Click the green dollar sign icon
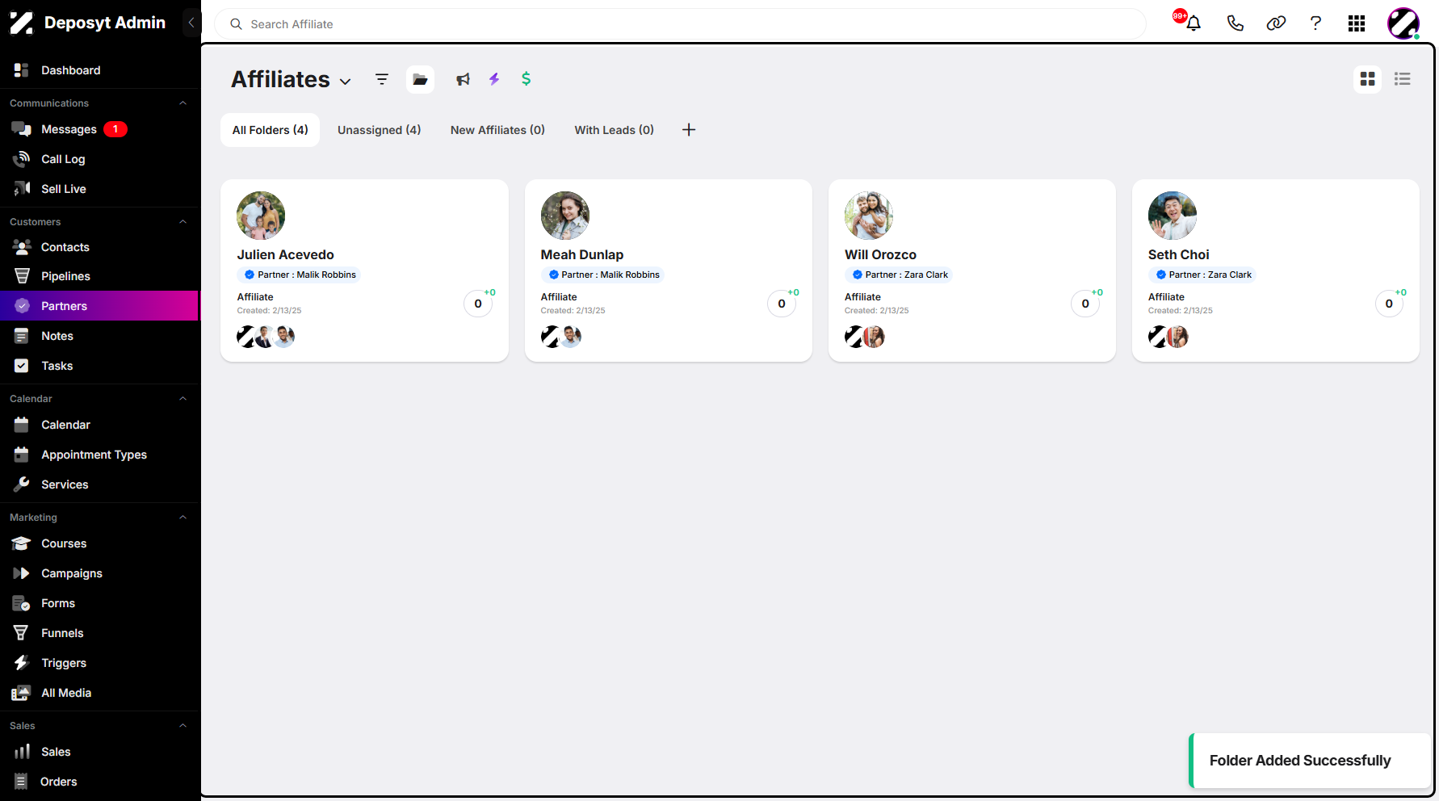Screen dimensions: 1439x801 click(x=526, y=78)
